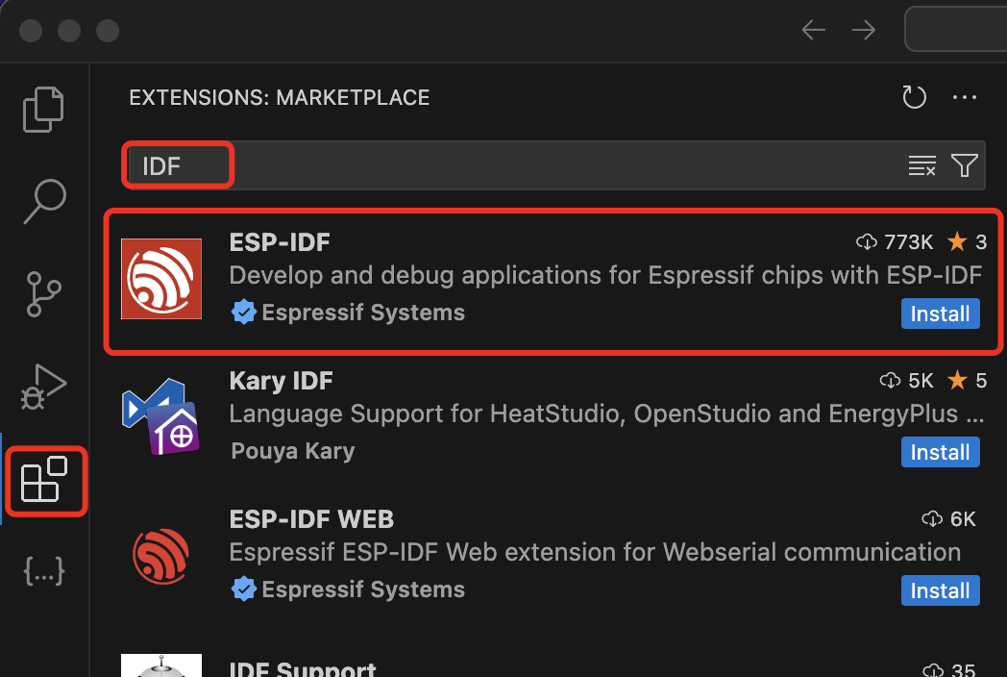Image resolution: width=1007 pixels, height=677 pixels.
Task: Open the JSON braces icon in activity bar
Action: click(43, 571)
